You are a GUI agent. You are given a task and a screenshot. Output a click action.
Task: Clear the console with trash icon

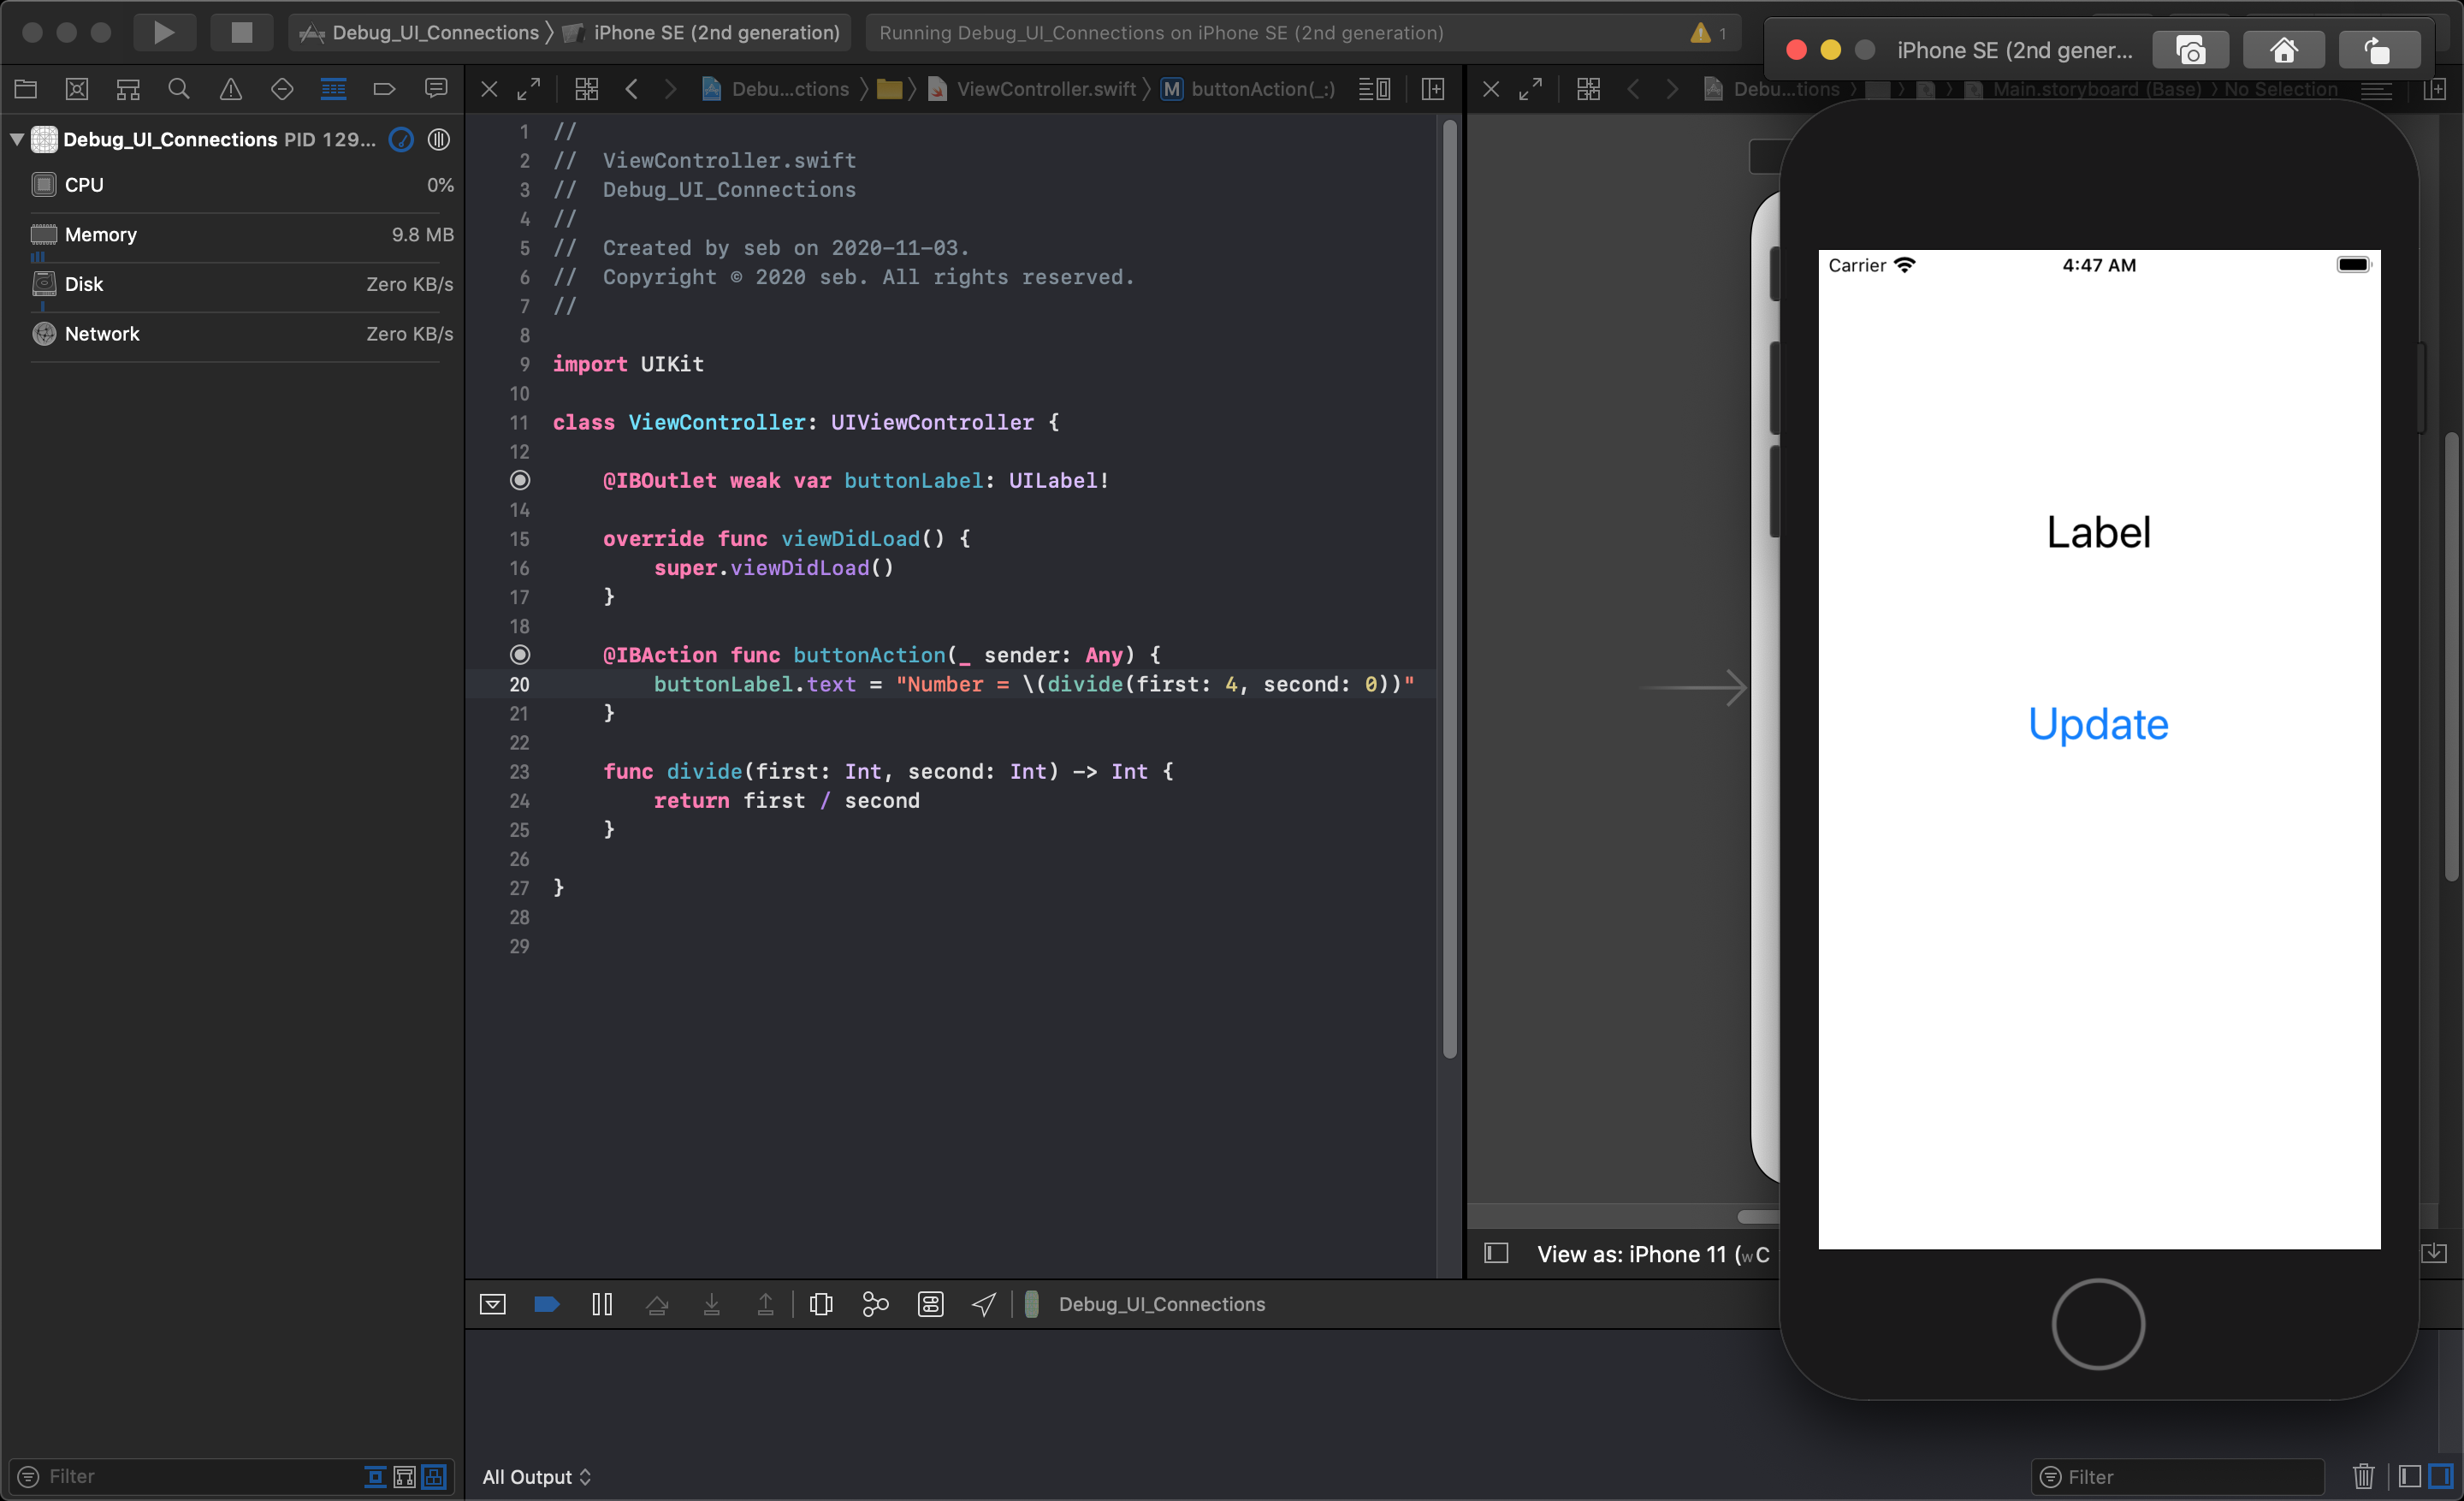click(x=2363, y=1477)
